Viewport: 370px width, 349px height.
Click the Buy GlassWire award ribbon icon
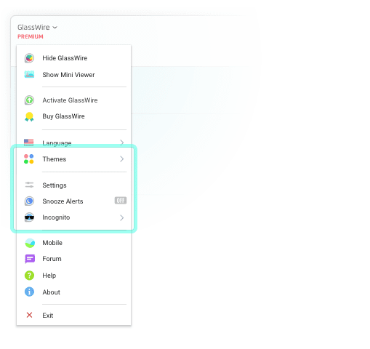tap(29, 116)
